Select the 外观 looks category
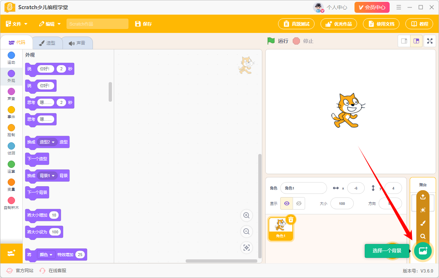This screenshot has width=439, height=278. click(x=11, y=76)
